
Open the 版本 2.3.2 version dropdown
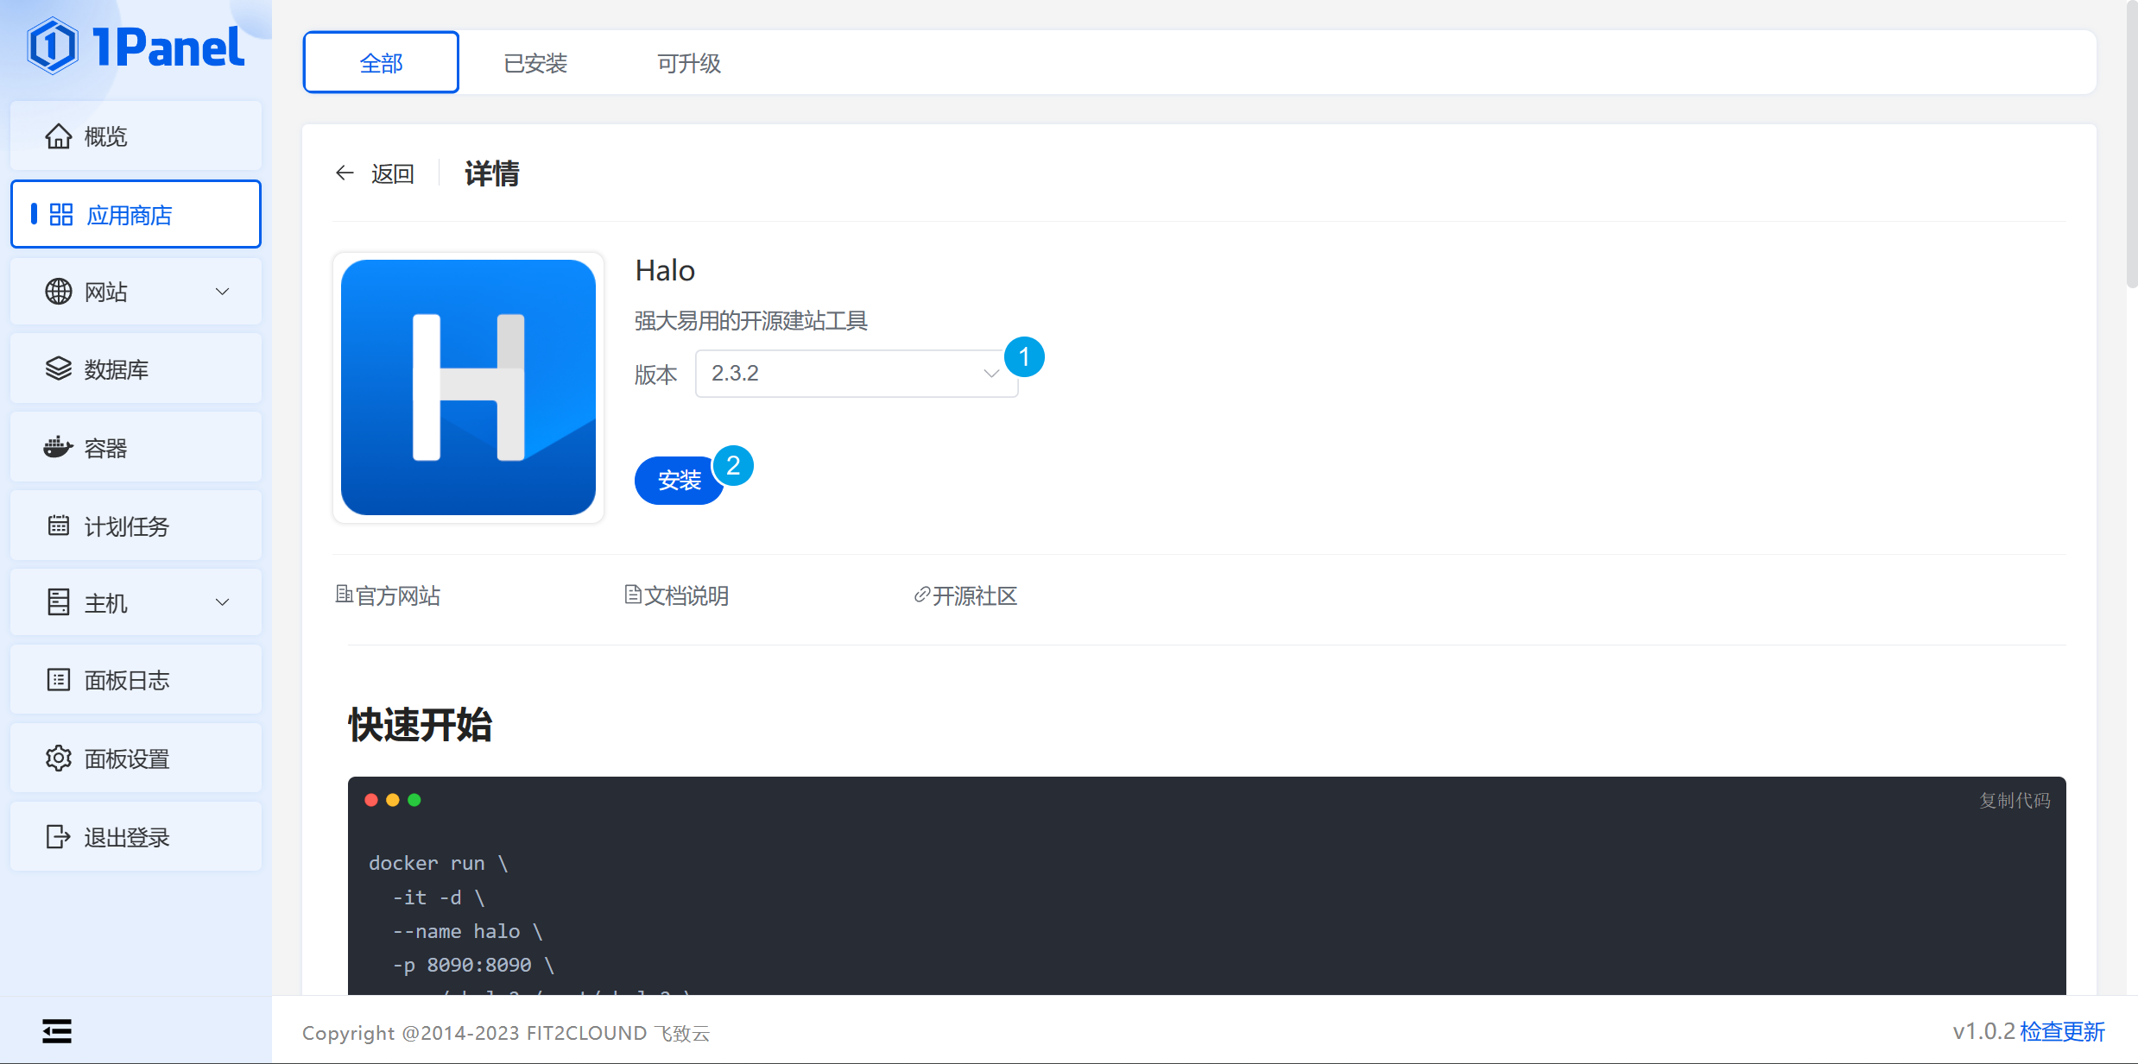857,374
